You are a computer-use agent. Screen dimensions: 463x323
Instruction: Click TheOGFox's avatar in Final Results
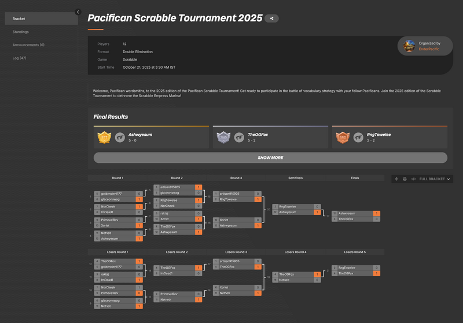tap(240, 137)
